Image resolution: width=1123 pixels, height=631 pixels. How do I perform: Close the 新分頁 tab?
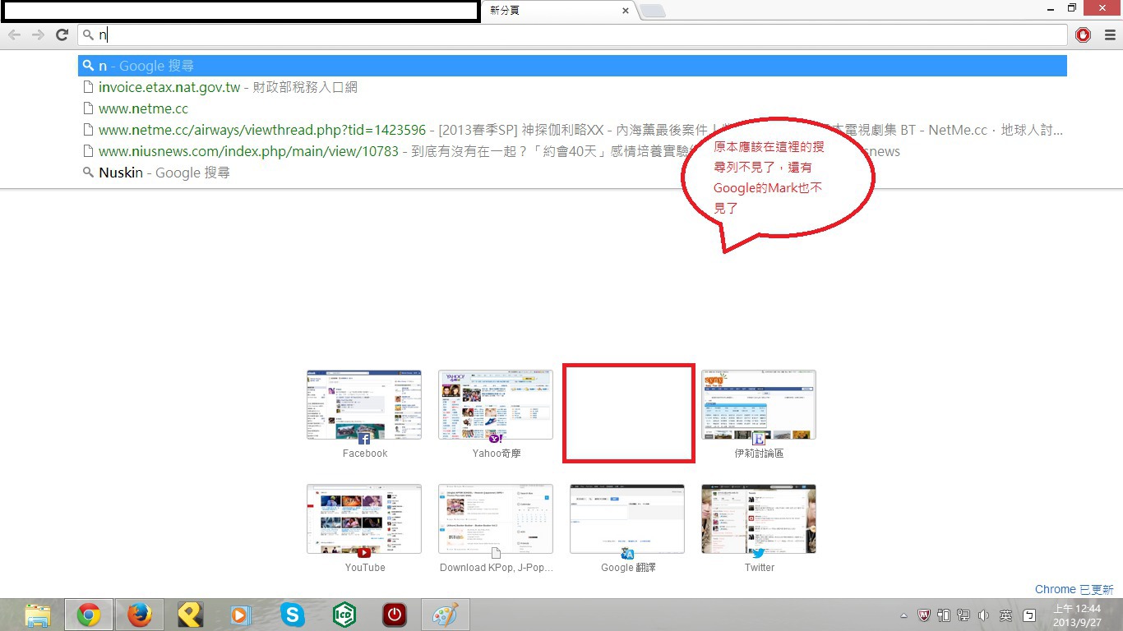tap(626, 11)
